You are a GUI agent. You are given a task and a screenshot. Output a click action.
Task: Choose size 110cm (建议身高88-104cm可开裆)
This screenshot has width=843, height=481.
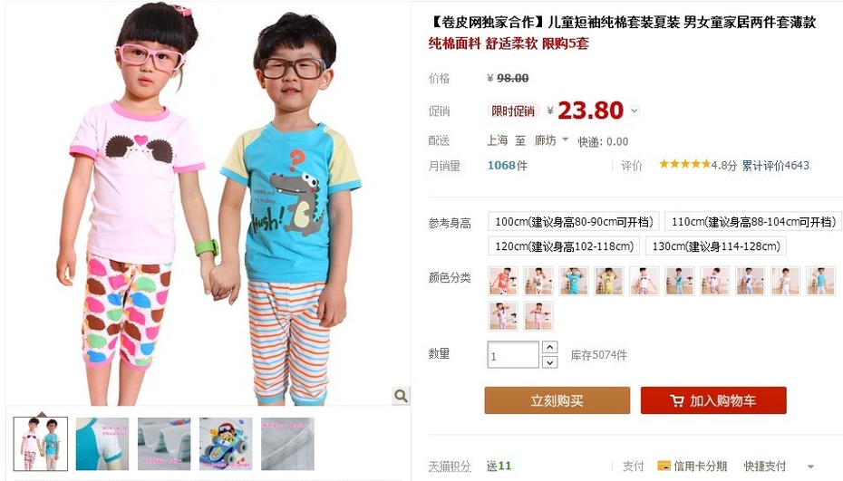pyautogui.click(x=753, y=221)
